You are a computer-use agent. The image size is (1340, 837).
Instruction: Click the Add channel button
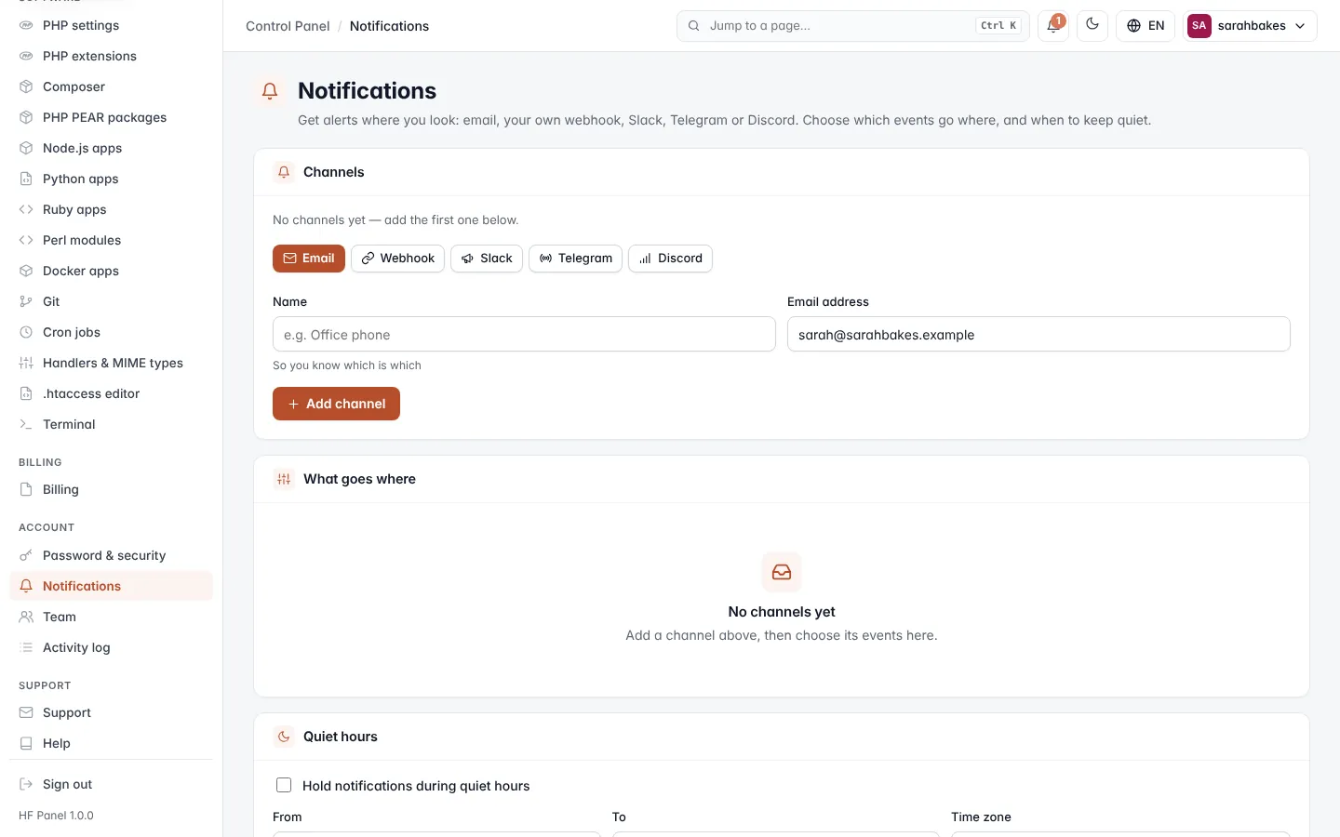[x=336, y=404]
